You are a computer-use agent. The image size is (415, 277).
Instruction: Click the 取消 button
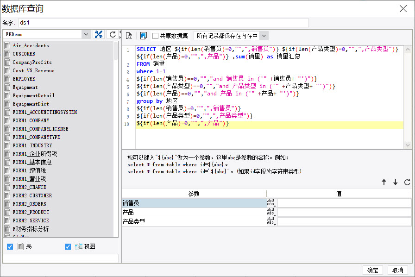[x=397, y=270]
